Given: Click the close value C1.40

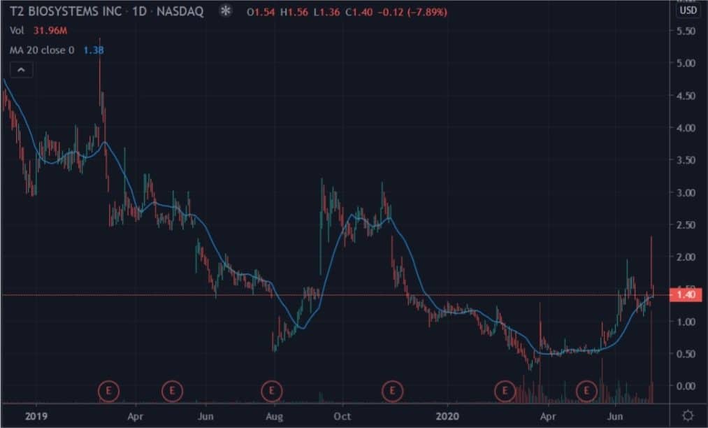Looking at the screenshot, I should [359, 12].
